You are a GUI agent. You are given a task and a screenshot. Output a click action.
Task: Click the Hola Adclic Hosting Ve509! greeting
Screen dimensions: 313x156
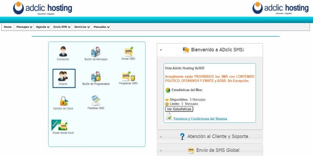(185, 68)
